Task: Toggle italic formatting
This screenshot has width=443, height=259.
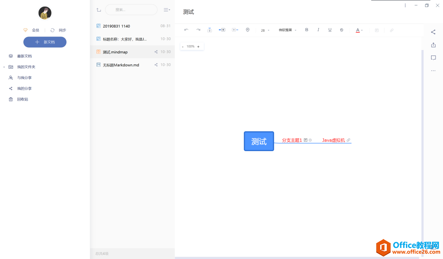Action: [318, 30]
